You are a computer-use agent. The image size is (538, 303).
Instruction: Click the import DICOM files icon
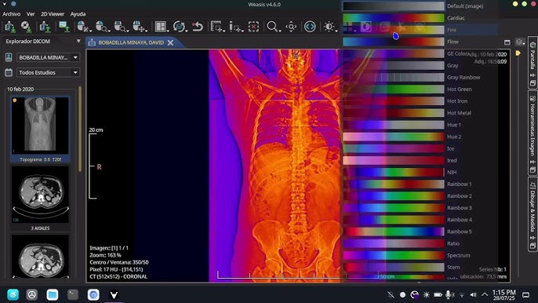tap(10, 27)
